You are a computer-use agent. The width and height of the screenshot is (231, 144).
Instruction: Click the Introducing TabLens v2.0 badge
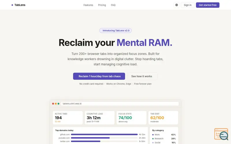point(115,31)
